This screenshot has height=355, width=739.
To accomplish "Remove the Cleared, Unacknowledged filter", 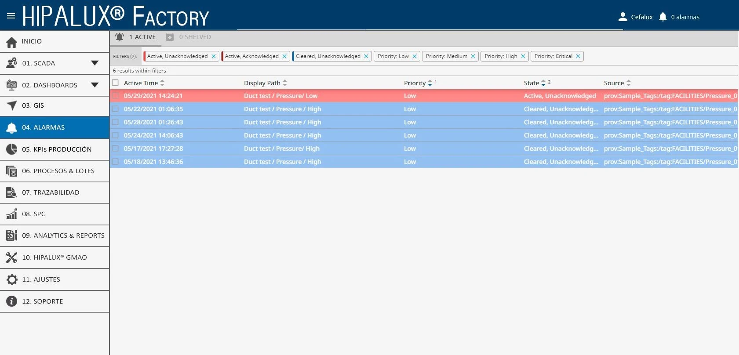I will click(x=366, y=56).
